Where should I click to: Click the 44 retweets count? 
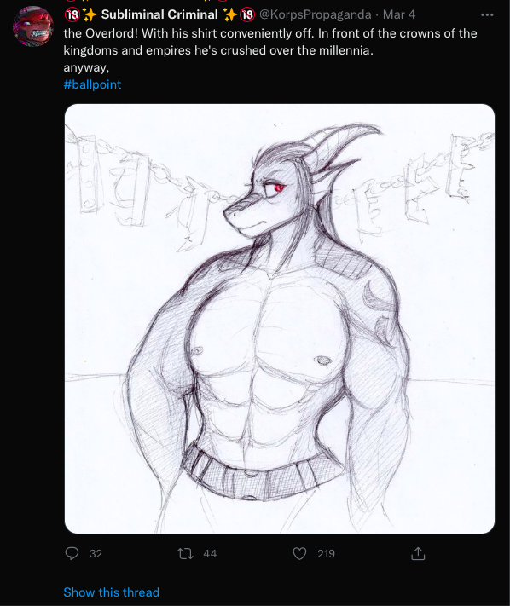point(210,554)
